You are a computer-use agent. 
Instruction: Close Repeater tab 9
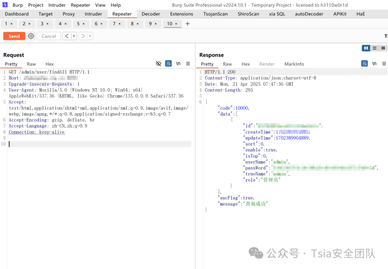[156, 24]
